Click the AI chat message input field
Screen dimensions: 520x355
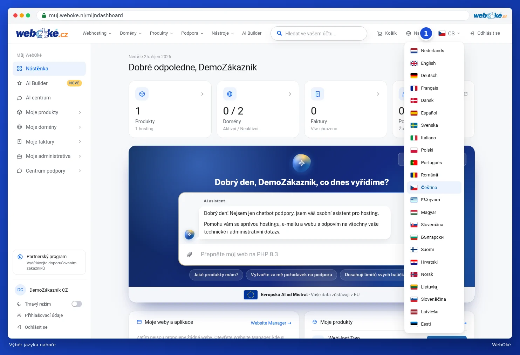point(298,255)
